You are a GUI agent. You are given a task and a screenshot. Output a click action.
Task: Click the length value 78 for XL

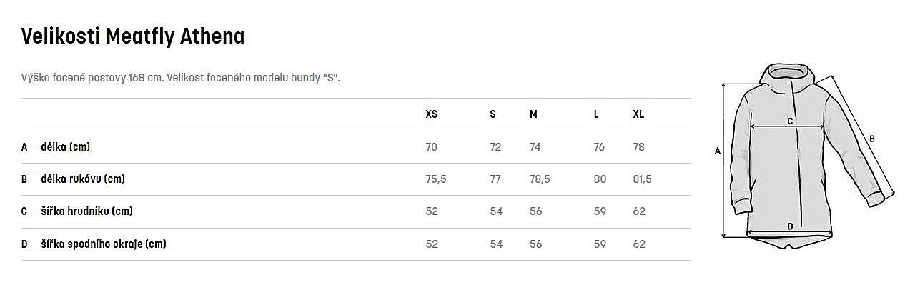point(638,147)
